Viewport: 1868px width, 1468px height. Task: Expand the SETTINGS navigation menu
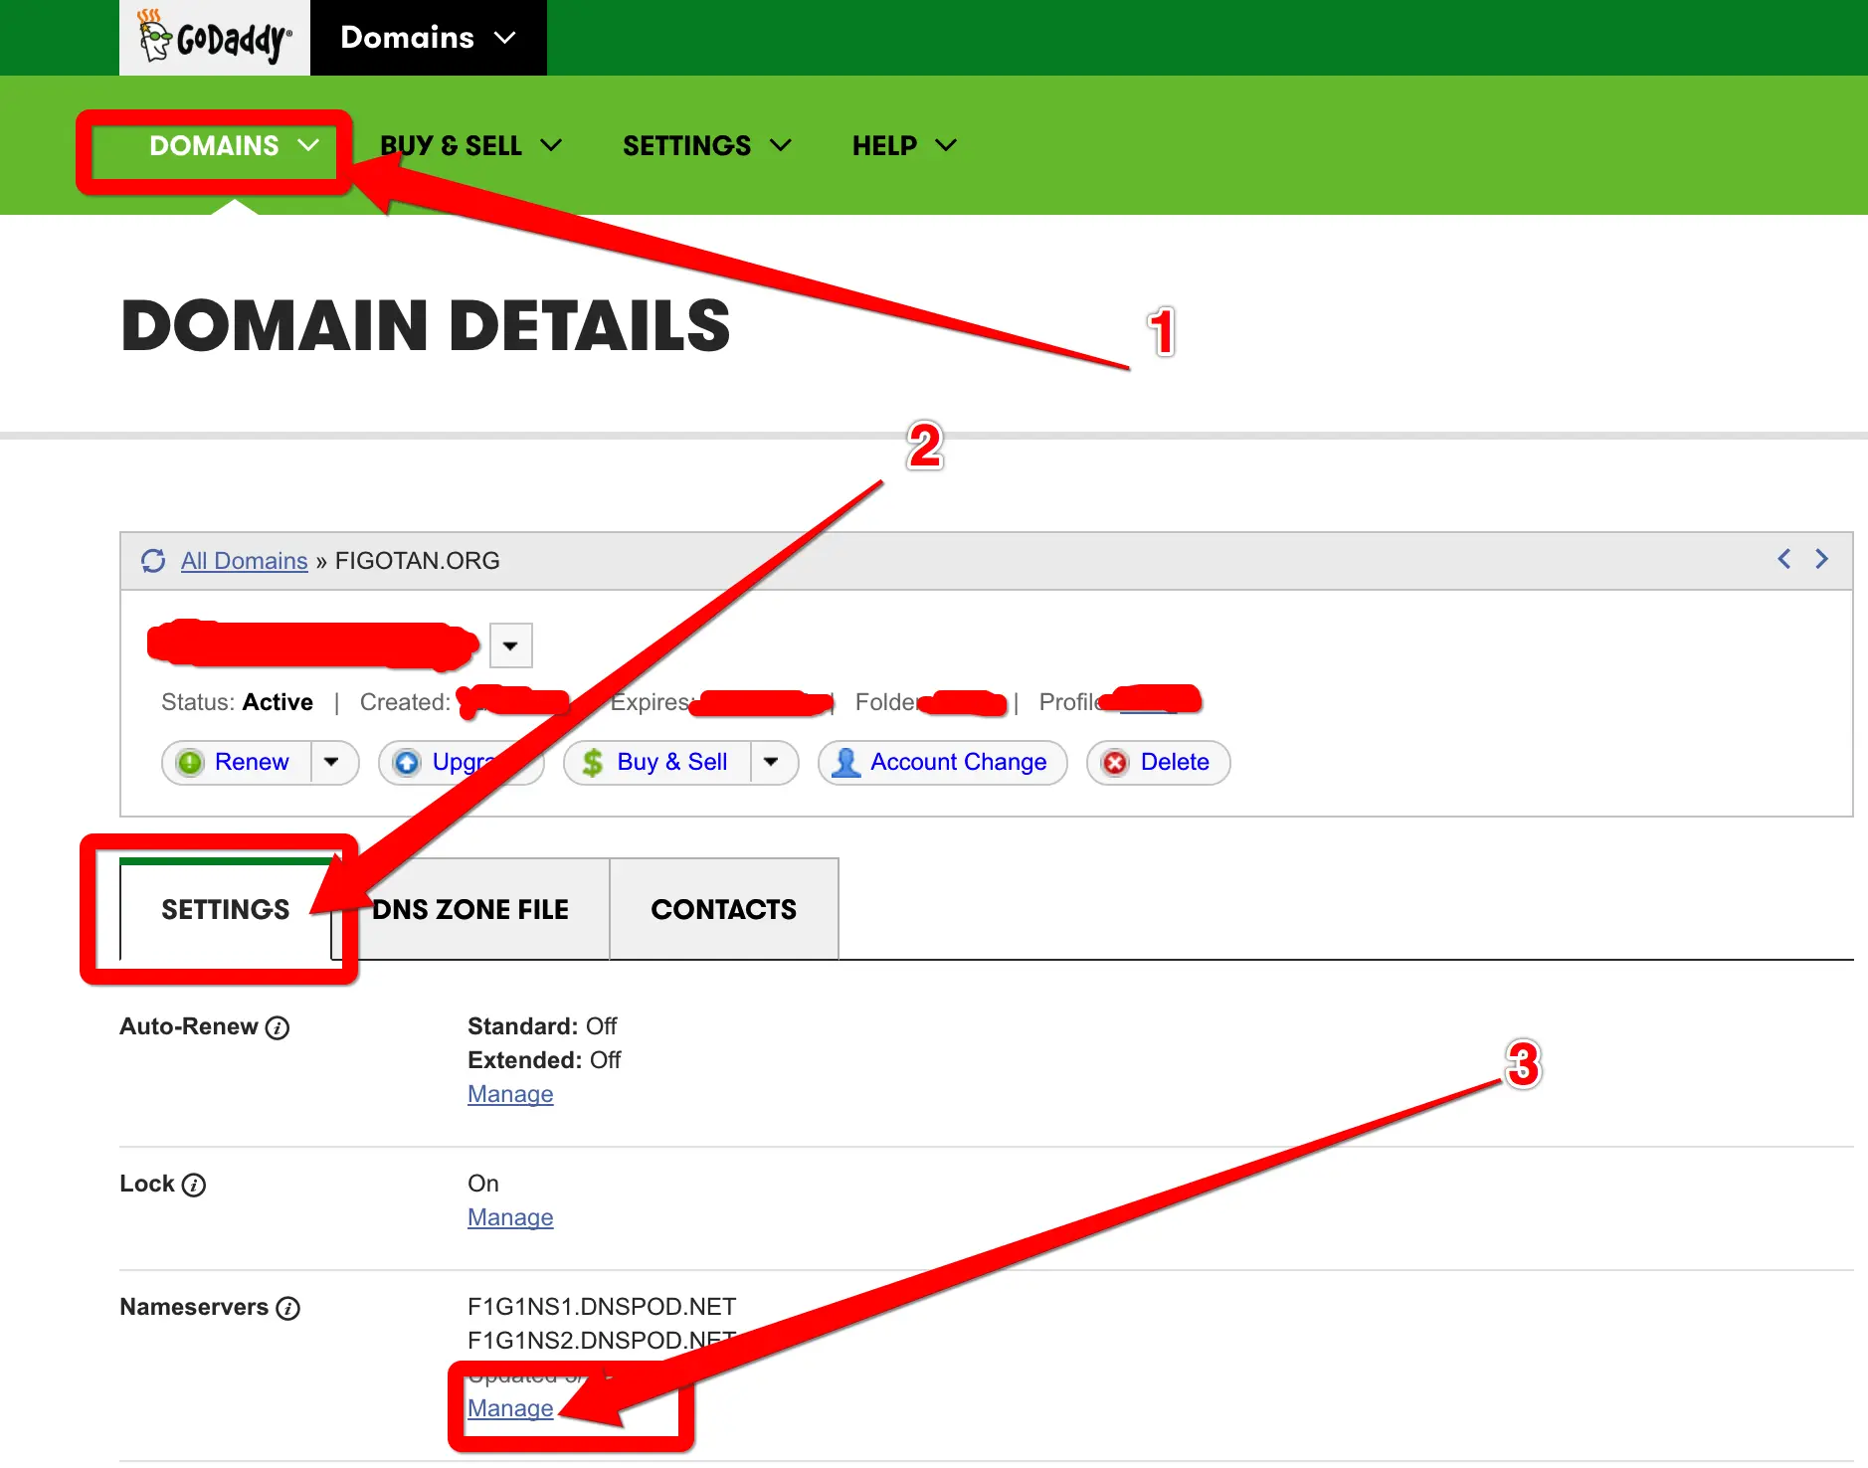pos(707,146)
